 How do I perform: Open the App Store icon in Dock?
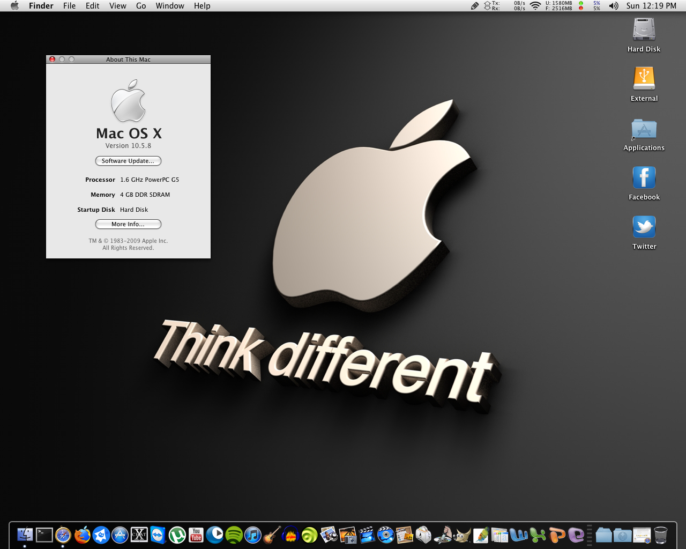tap(120, 535)
